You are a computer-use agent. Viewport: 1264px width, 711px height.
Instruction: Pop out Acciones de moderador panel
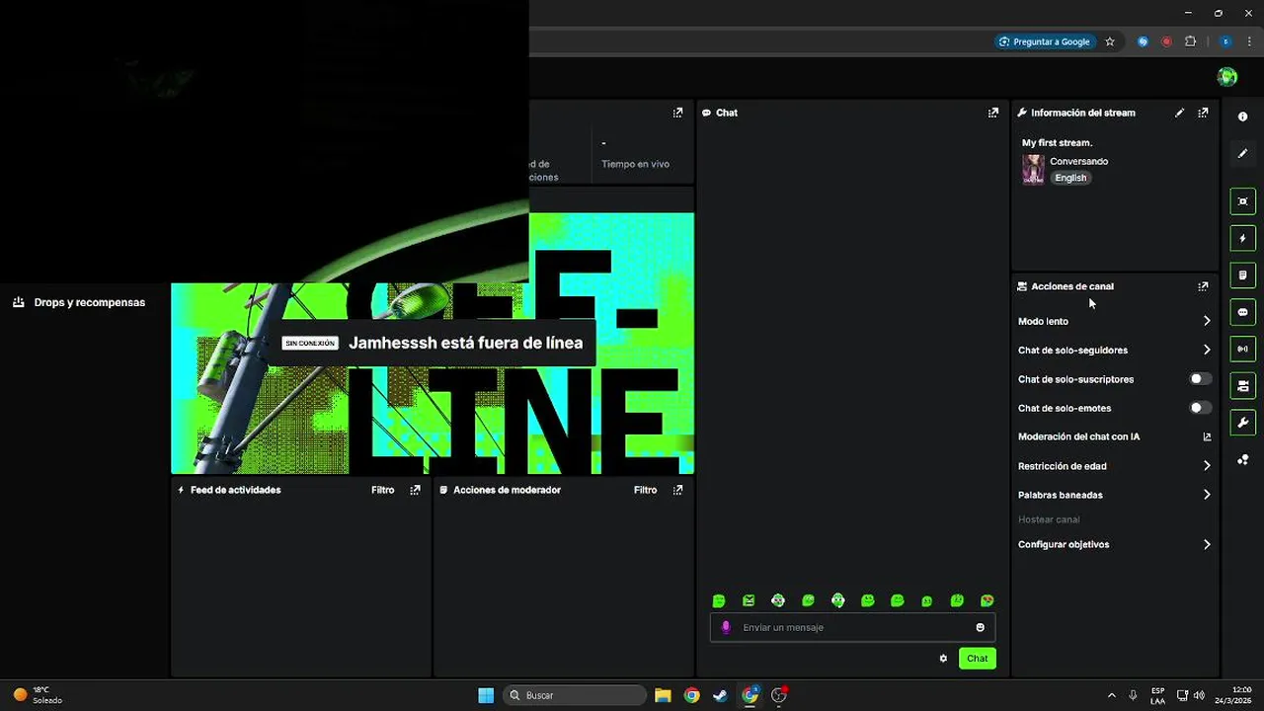[x=677, y=490]
